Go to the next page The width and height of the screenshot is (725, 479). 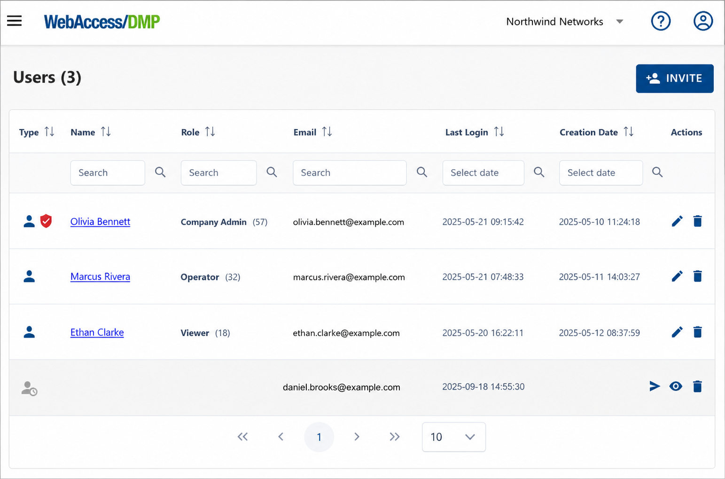(357, 437)
